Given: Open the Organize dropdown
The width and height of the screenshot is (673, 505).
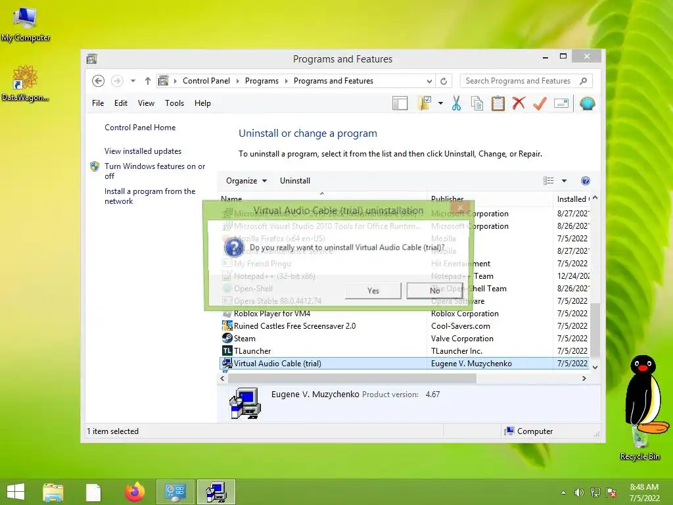Looking at the screenshot, I should pyautogui.click(x=246, y=181).
